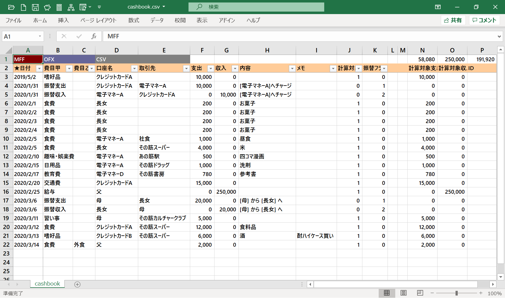
Task: Select the red MFF cell A1
Action: click(28, 59)
